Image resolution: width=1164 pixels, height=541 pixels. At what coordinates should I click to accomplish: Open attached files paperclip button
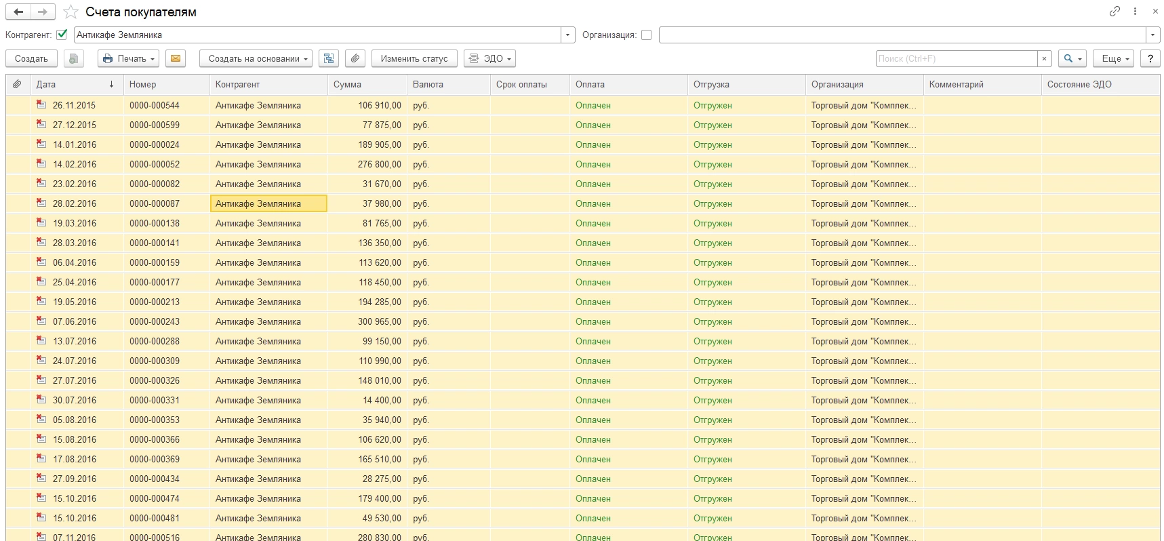click(355, 59)
